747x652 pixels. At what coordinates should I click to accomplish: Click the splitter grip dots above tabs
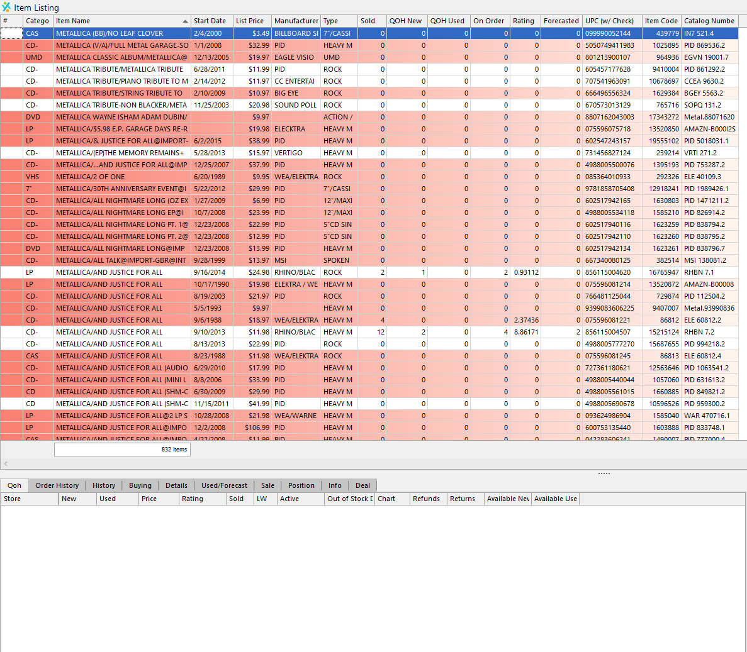point(604,473)
